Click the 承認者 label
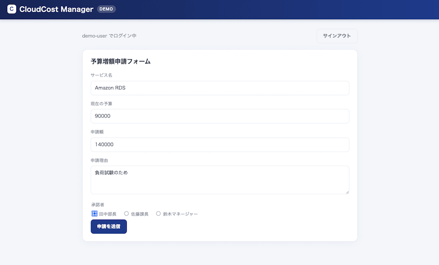Viewport: 439px width, 265px height. click(x=98, y=205)
